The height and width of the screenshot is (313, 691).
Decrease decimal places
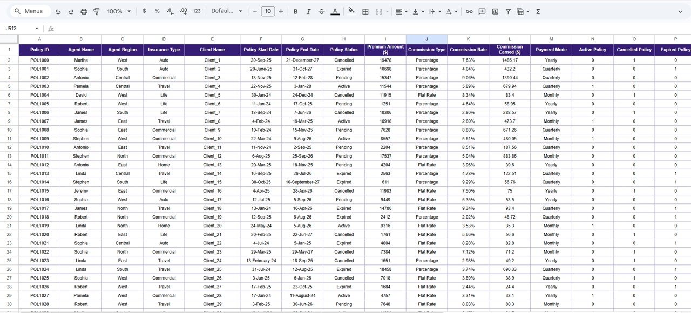171,11
